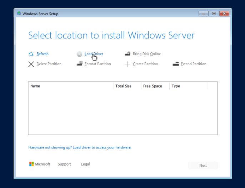Click the Create Partition plus icon
Screen dimensions: 245x188
(127, 64)
